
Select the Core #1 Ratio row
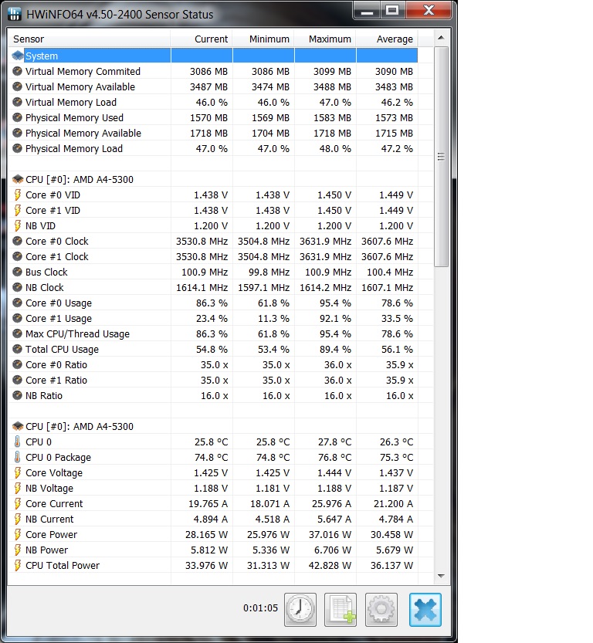(213, 380)
